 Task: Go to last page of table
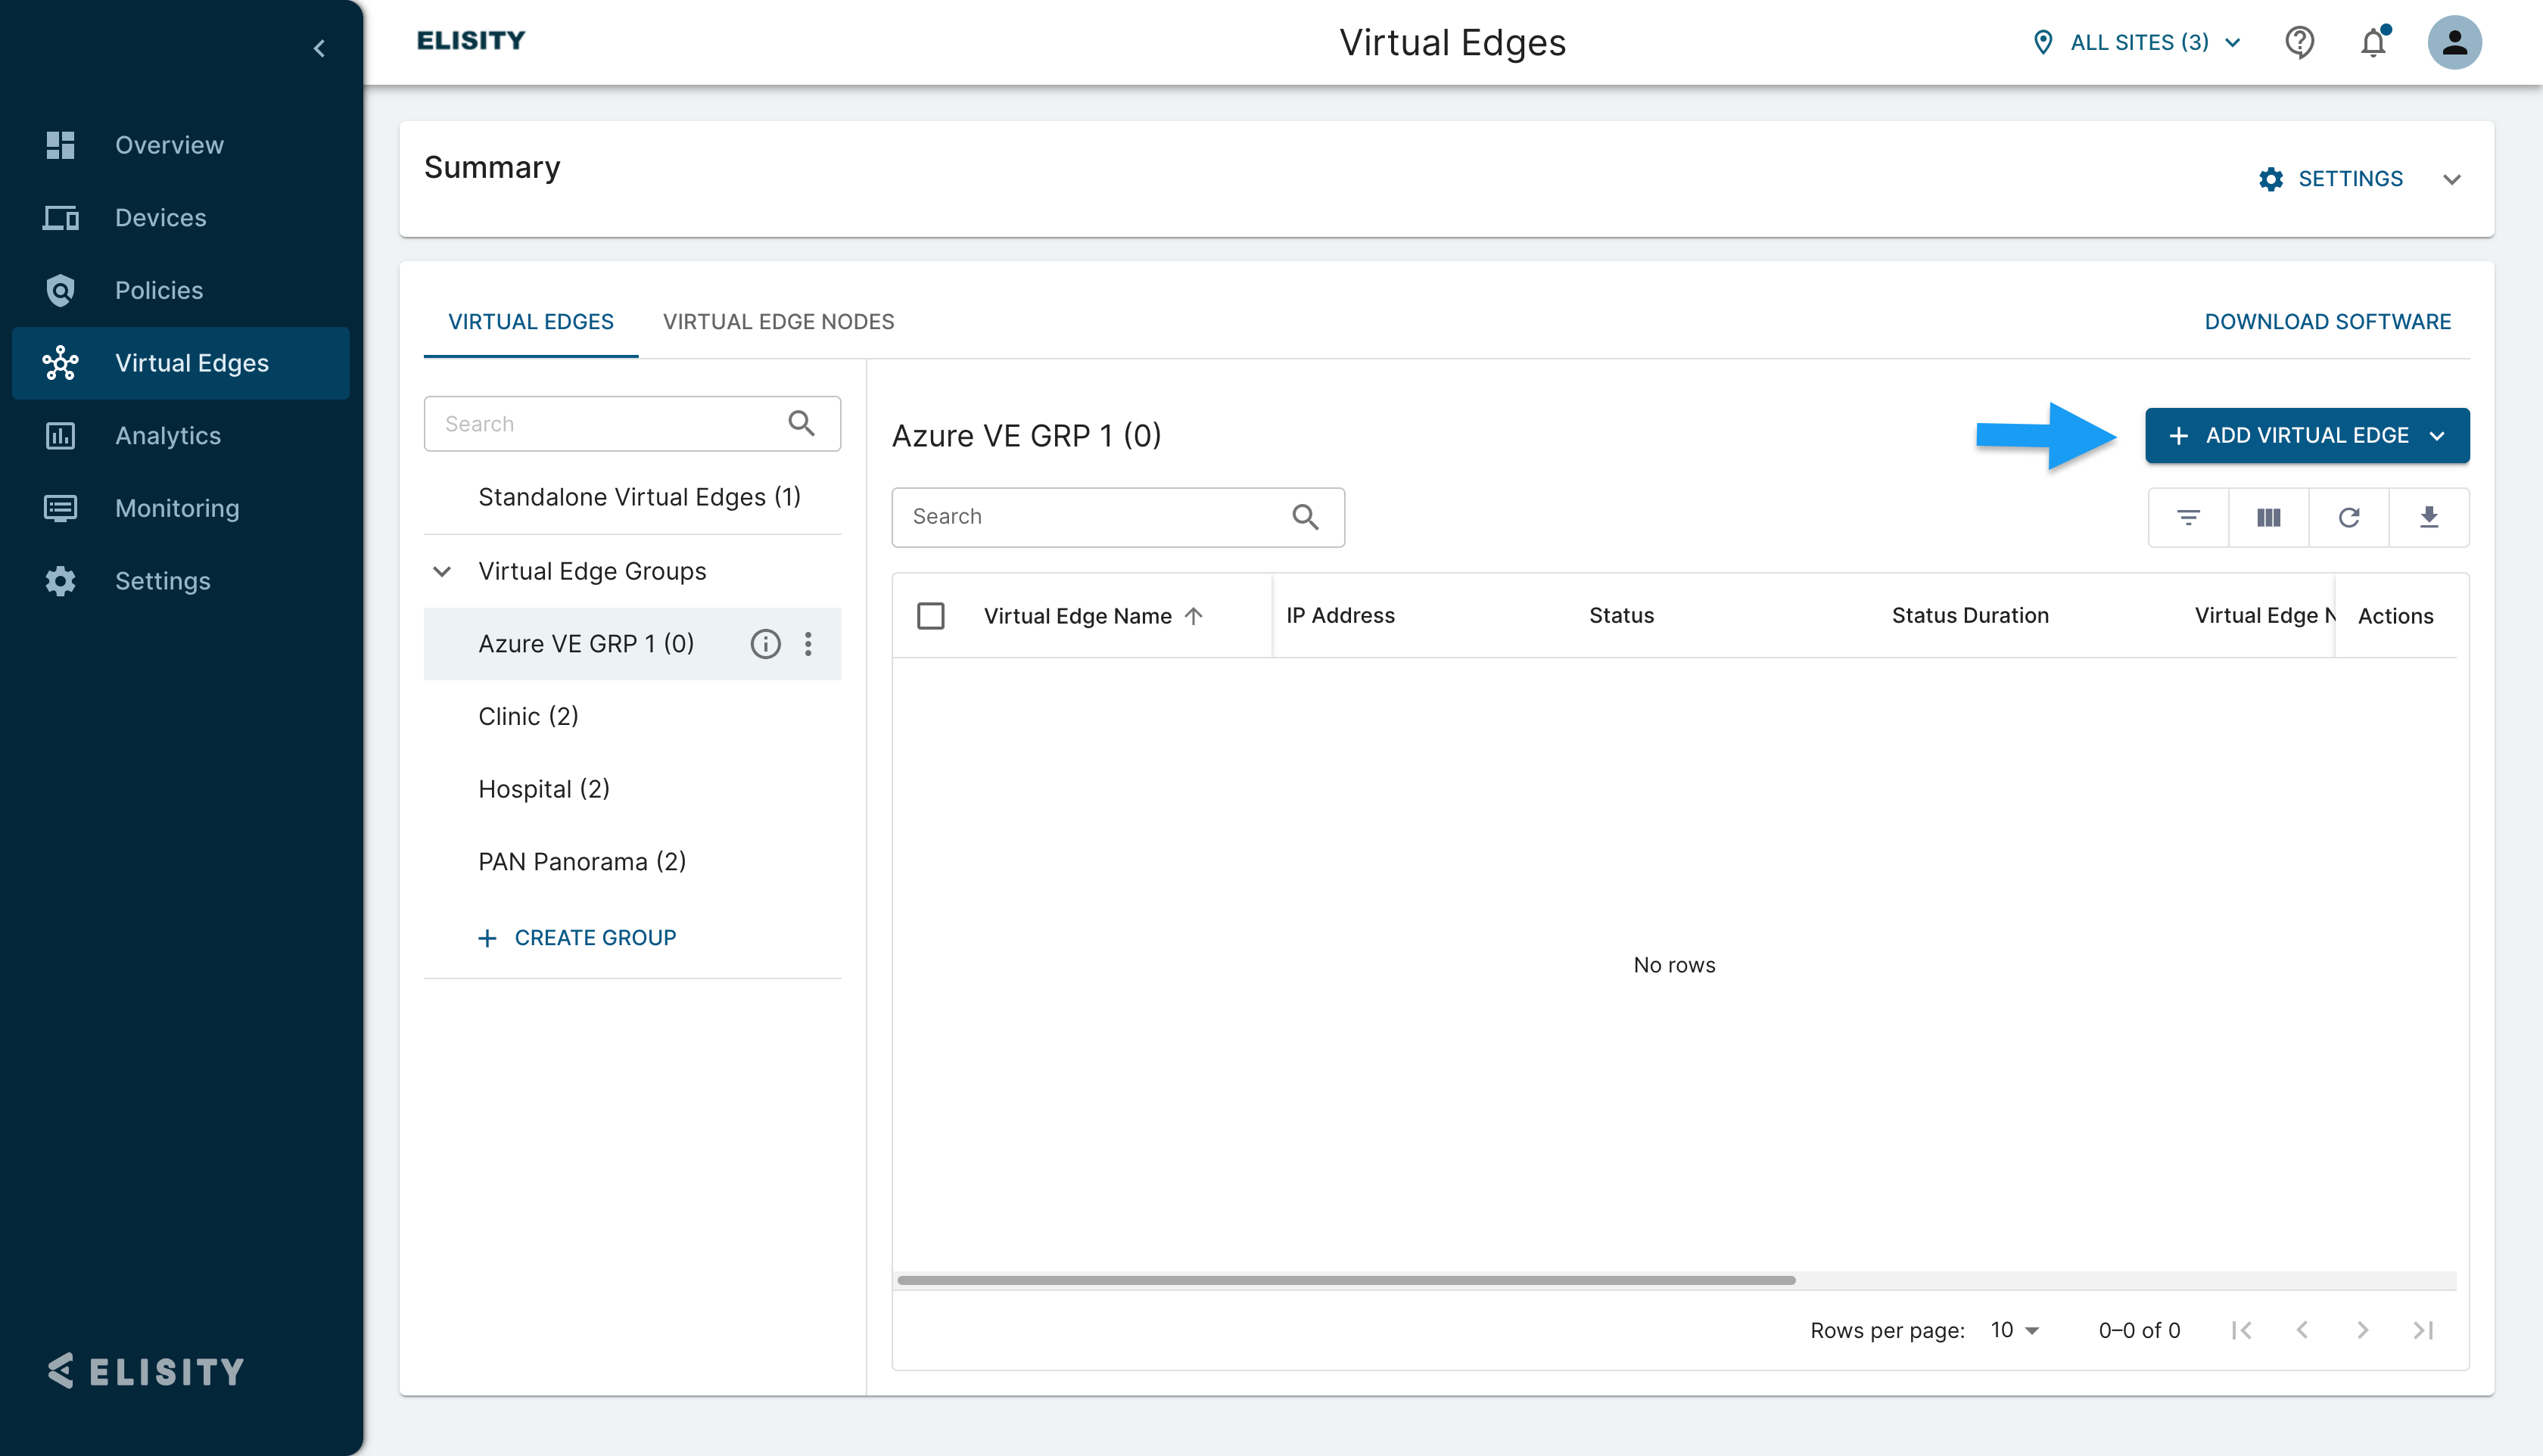(2422, 1330)
